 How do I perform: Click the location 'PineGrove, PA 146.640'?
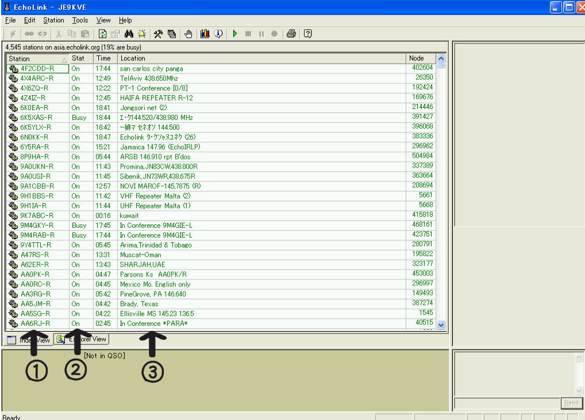[153, 294]
